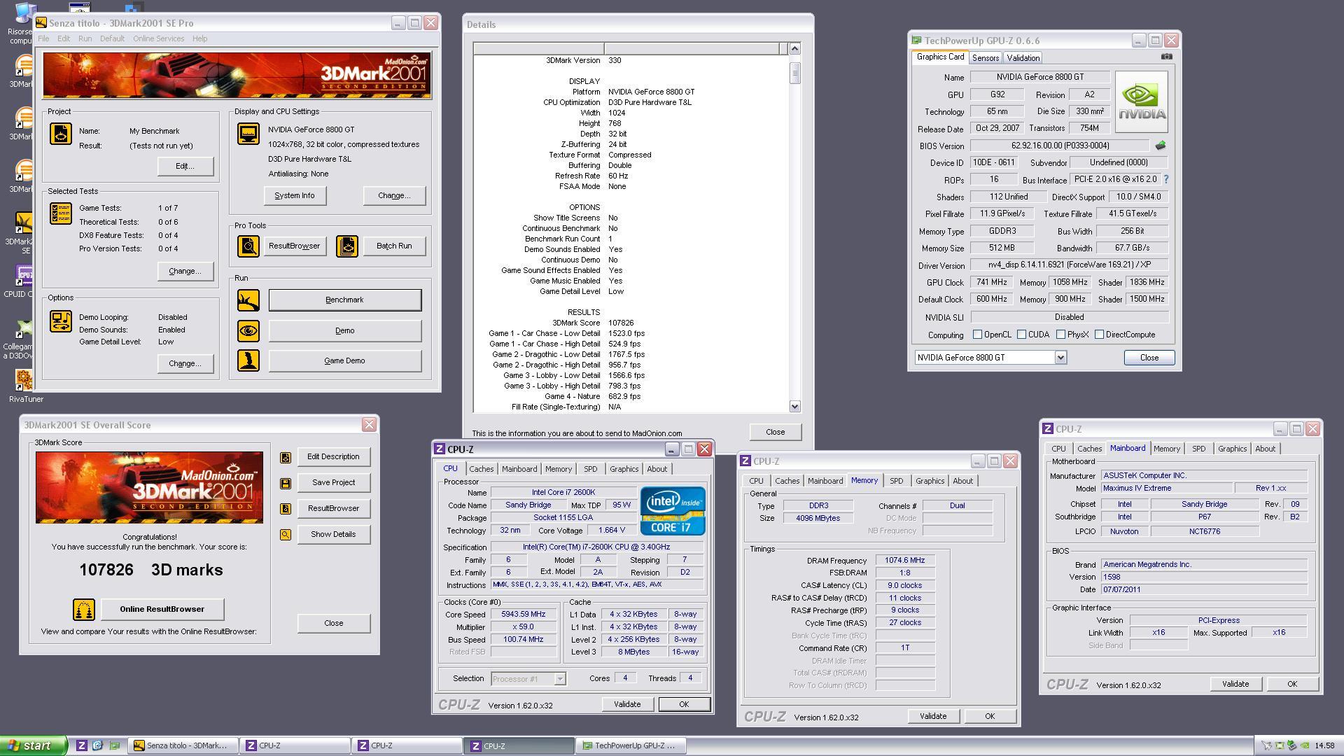1344x756 pixels.
Task: Click the Save Project floppy icon
Action: click(x=286, y=483)
